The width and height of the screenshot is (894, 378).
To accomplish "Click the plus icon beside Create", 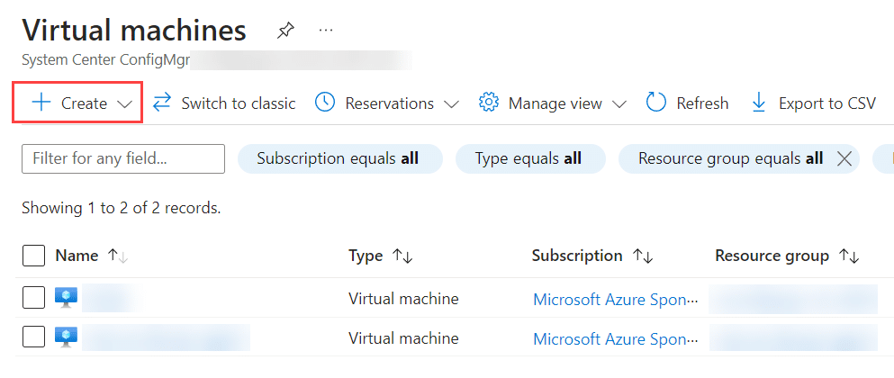I will [41, 103].
